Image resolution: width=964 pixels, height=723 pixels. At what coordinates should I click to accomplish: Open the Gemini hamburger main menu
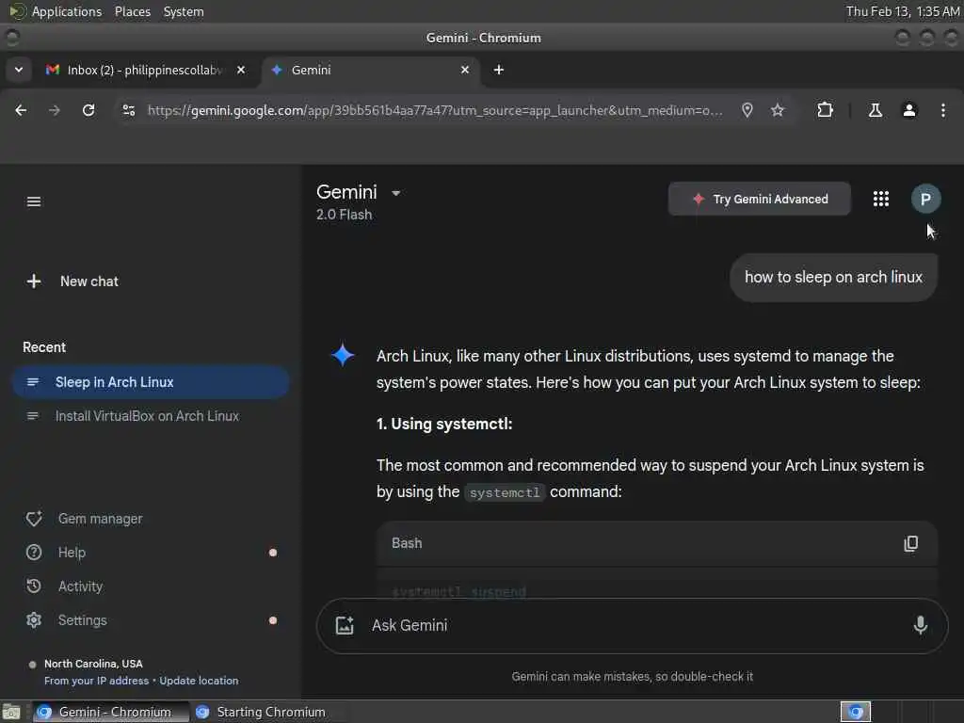click(x=34, y=201)
